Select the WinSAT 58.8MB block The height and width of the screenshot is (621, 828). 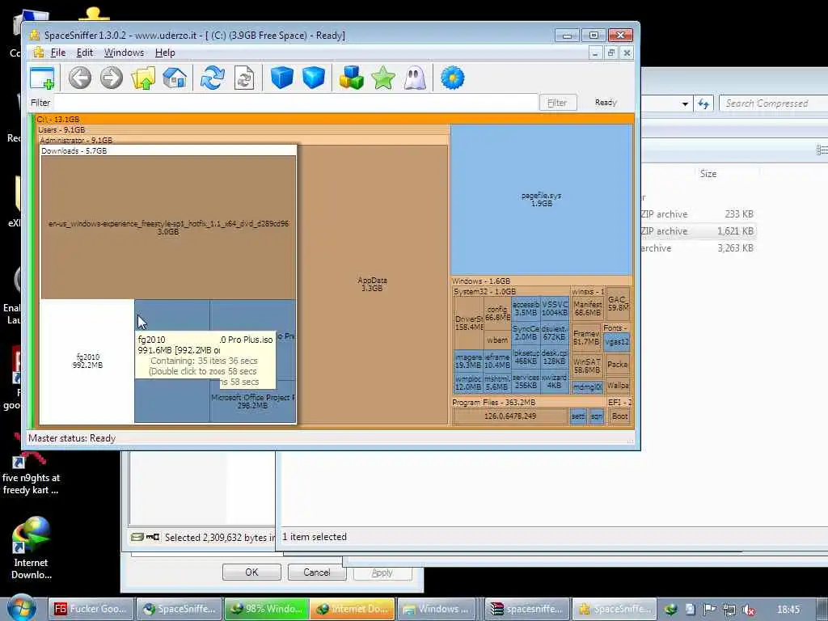click(x=587, y=365)
